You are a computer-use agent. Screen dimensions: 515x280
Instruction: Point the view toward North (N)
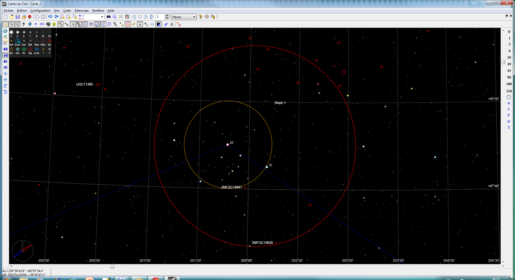[x=509, y=103]
